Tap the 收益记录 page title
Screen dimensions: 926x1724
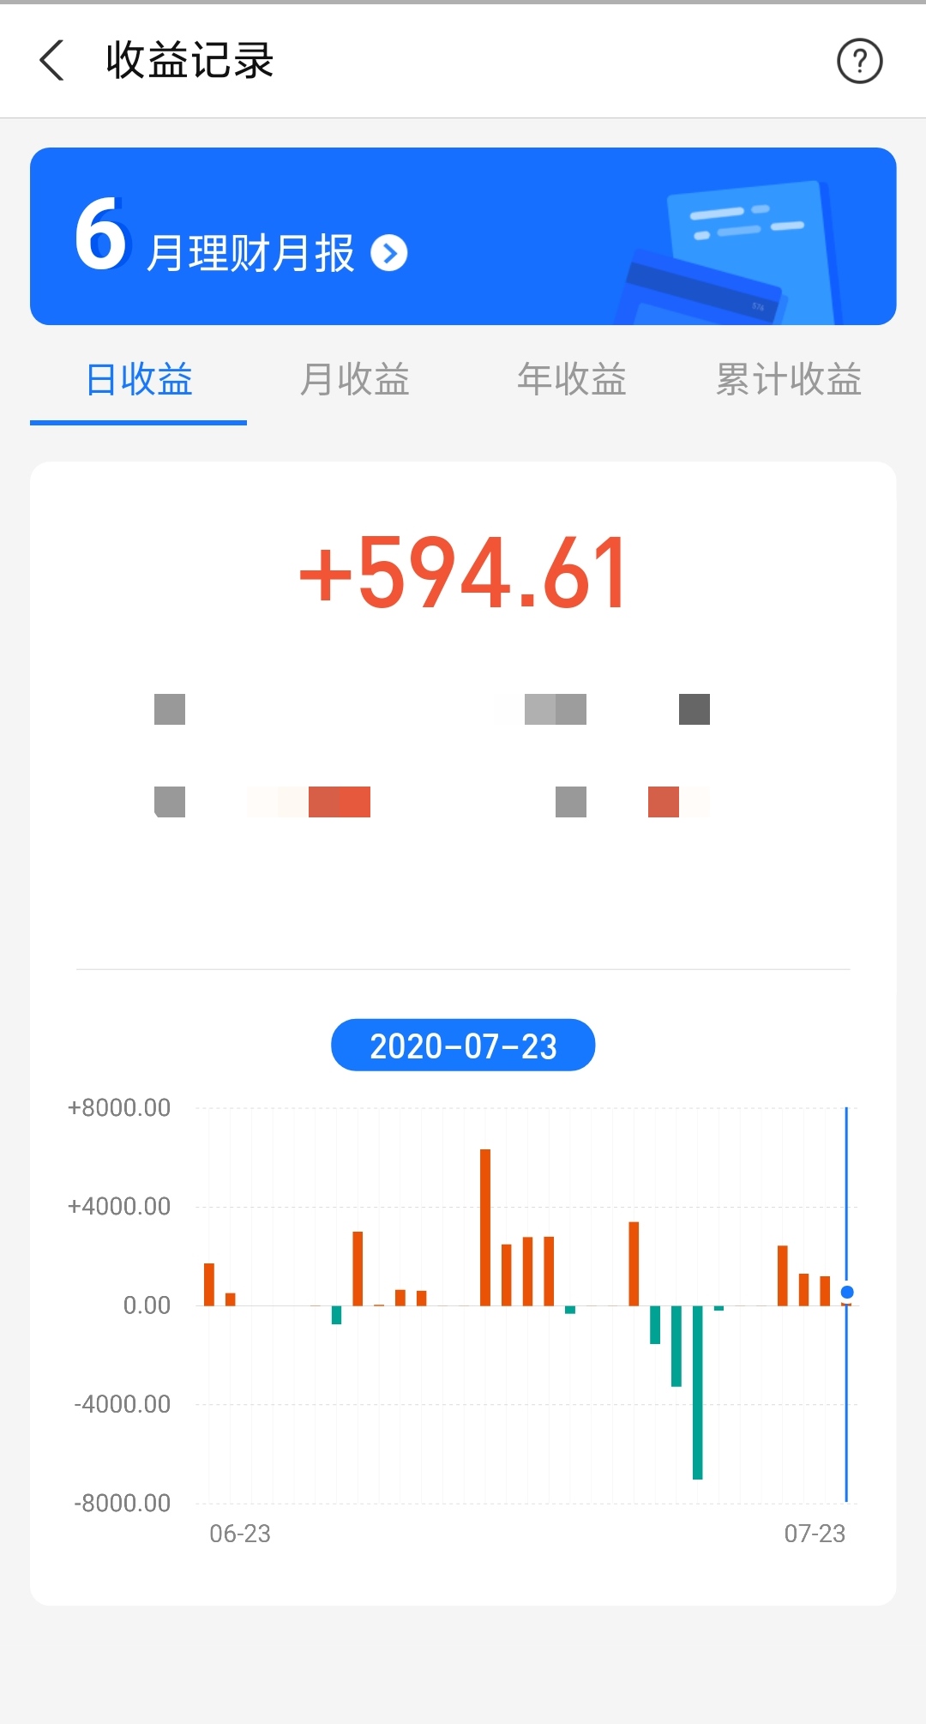click(189, 61)
